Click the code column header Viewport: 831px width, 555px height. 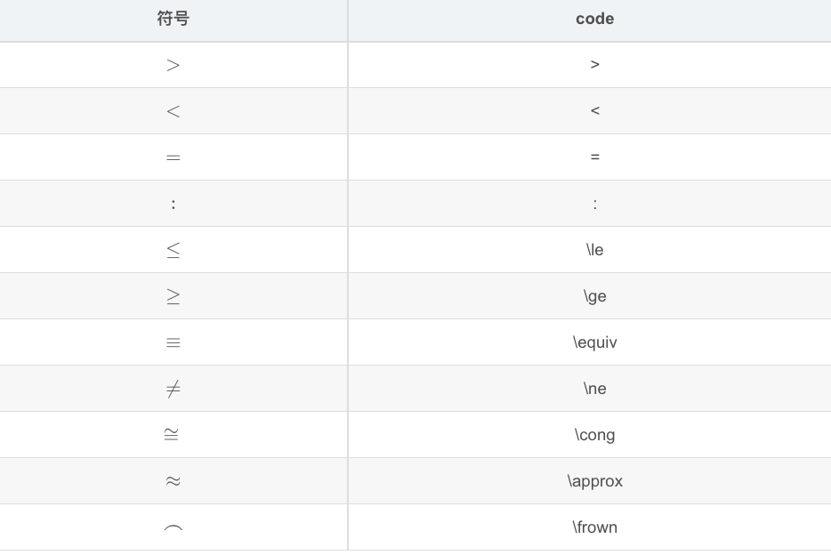click(x=594, y=19)
